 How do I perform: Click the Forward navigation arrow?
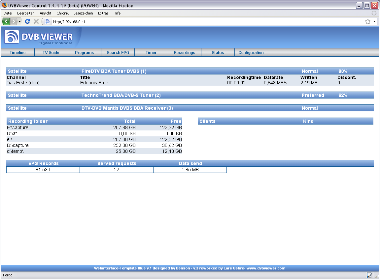tap(14, 21)
